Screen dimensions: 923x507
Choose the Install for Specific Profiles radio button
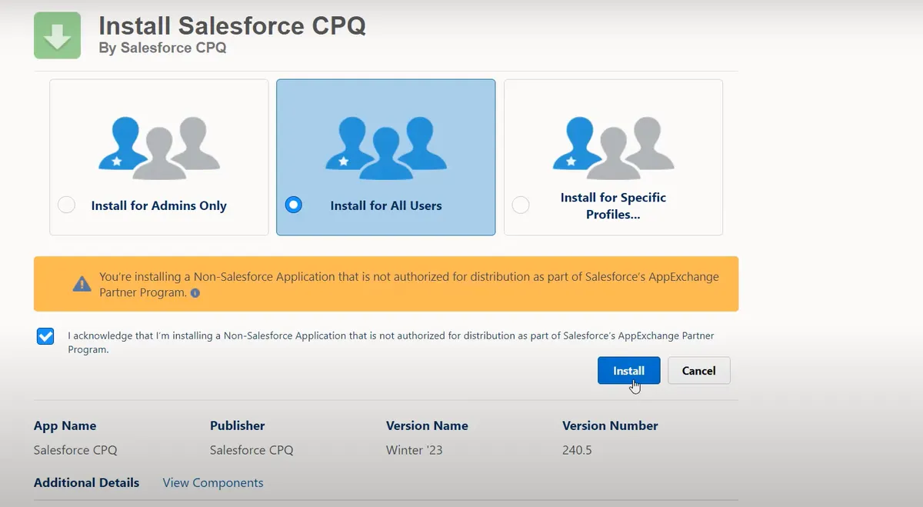(521, 205)
